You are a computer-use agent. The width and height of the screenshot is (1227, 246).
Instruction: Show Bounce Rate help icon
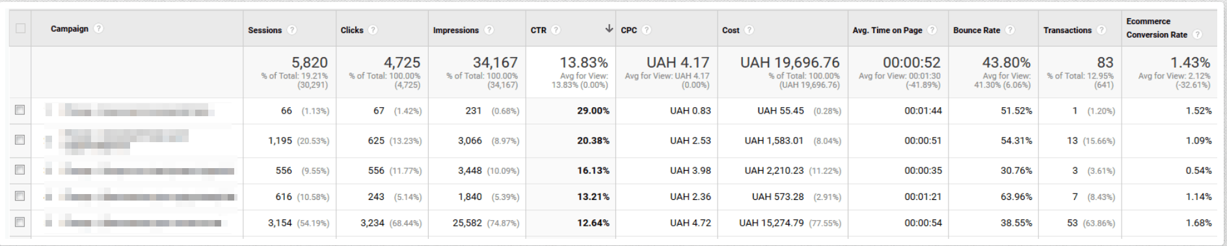pos(1010,30)
